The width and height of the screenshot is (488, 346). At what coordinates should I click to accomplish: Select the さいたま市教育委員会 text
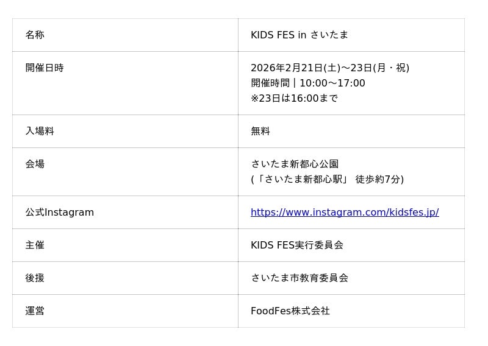[x=300, y=278]
